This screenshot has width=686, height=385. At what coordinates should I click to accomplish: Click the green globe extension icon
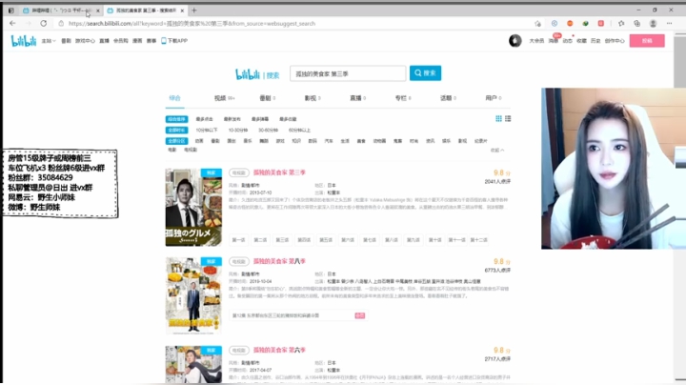click(585, 24)
